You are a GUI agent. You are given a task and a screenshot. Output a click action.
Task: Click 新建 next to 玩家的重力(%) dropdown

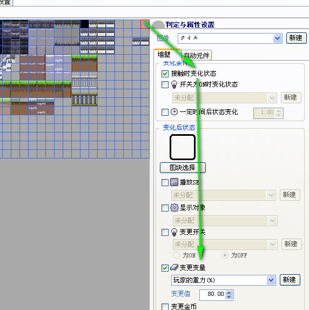coord(290,280)
